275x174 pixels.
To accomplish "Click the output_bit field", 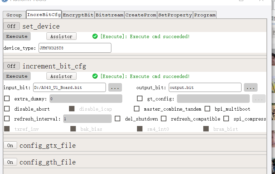I will coord(205,88).
